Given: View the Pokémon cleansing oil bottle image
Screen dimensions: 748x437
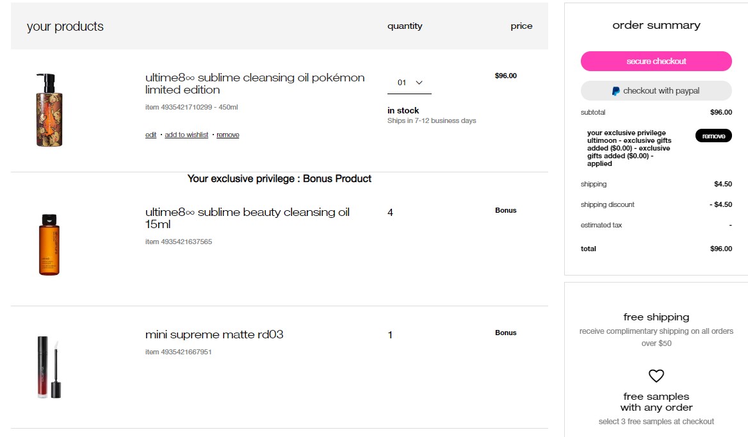Looking at the screenshot, I should pos(49,110).
